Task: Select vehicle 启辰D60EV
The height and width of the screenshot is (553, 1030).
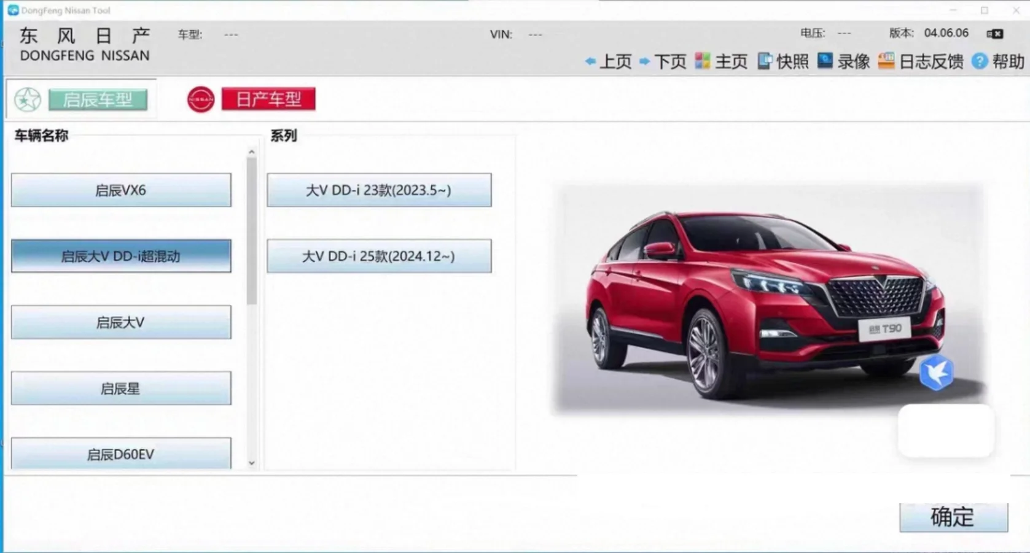Action: (x=121, y=454)
